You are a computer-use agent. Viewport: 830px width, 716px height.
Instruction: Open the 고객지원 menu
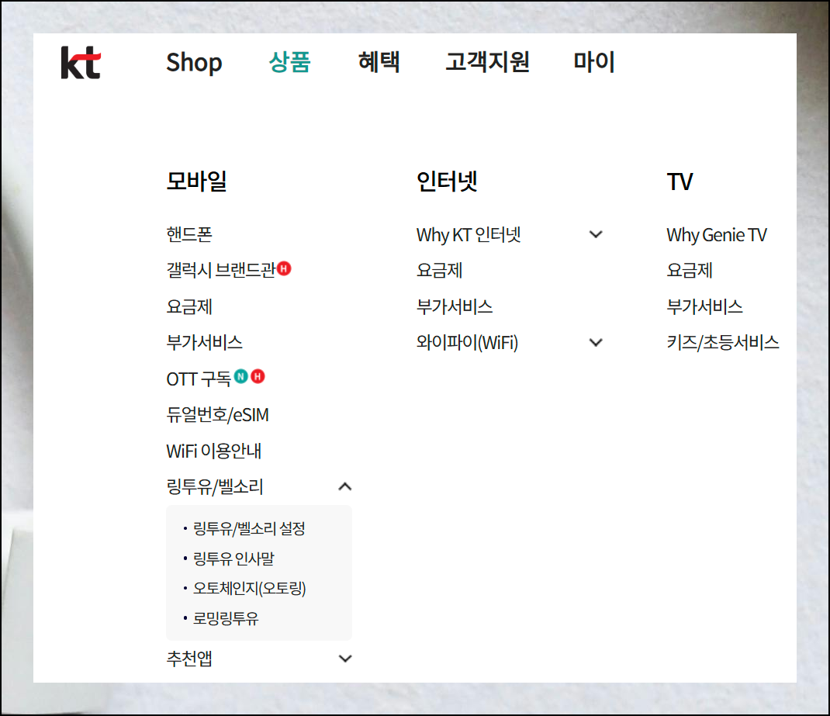487,62
